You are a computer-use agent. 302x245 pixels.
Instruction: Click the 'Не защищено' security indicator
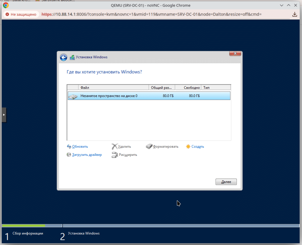(20, 14)
